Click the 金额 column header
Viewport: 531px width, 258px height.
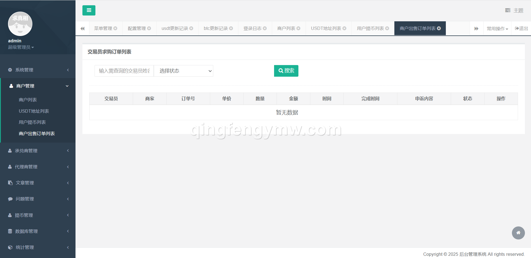pyautogui.click(x=293, y=99)
